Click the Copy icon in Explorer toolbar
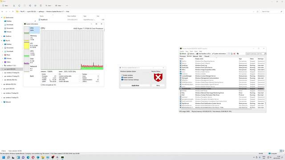285x160 pixels. click(x=20, y=6)
